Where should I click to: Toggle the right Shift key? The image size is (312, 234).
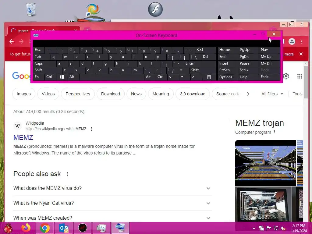[203, 70]
